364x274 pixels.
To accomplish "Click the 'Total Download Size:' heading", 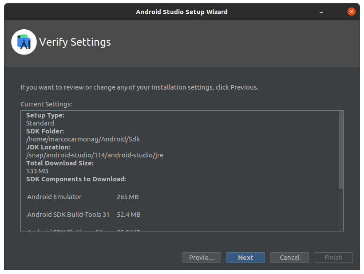I will click(x=60, y=163).
